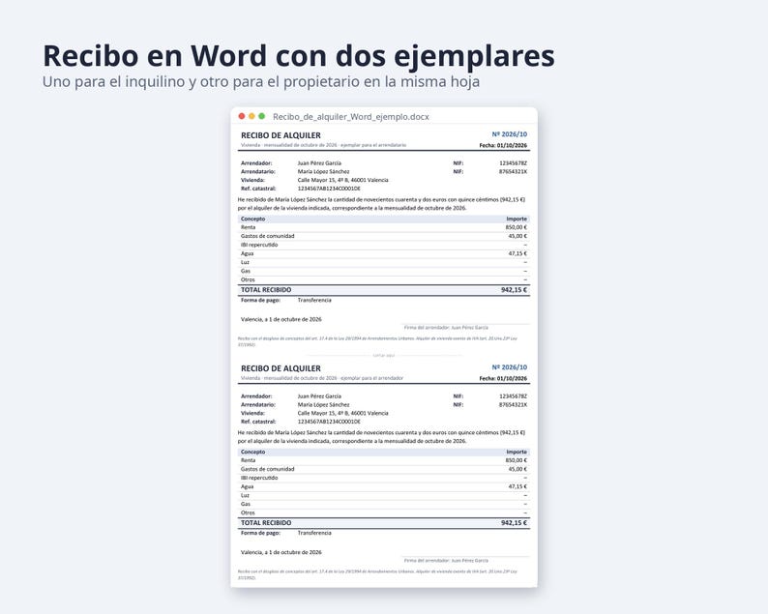Click the 'Gas' row in the upper receipt
The image size is (768, 614).
(x=383, y=272)
